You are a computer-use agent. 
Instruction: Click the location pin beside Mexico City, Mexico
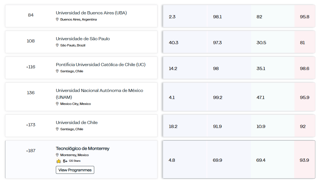57,104
